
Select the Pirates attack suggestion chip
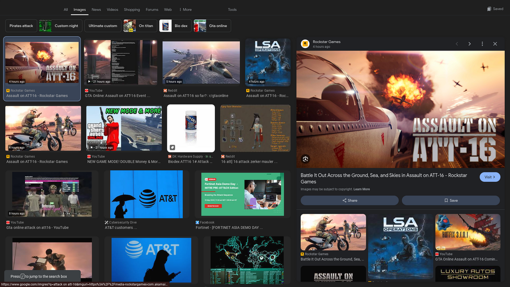22,26
